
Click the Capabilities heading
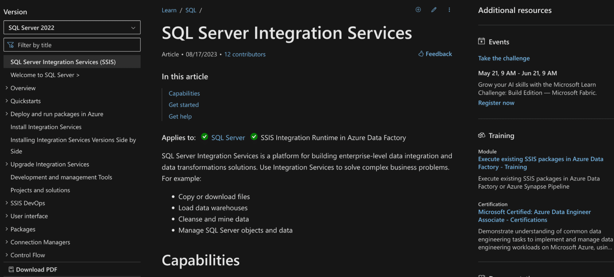pyautogui.click(x=201, y=260)
